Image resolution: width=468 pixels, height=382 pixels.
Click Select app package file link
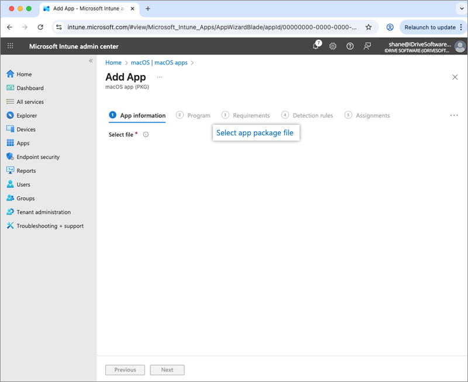255,133
